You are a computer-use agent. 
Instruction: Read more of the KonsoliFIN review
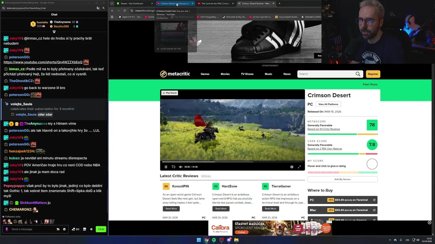point(171,209)
